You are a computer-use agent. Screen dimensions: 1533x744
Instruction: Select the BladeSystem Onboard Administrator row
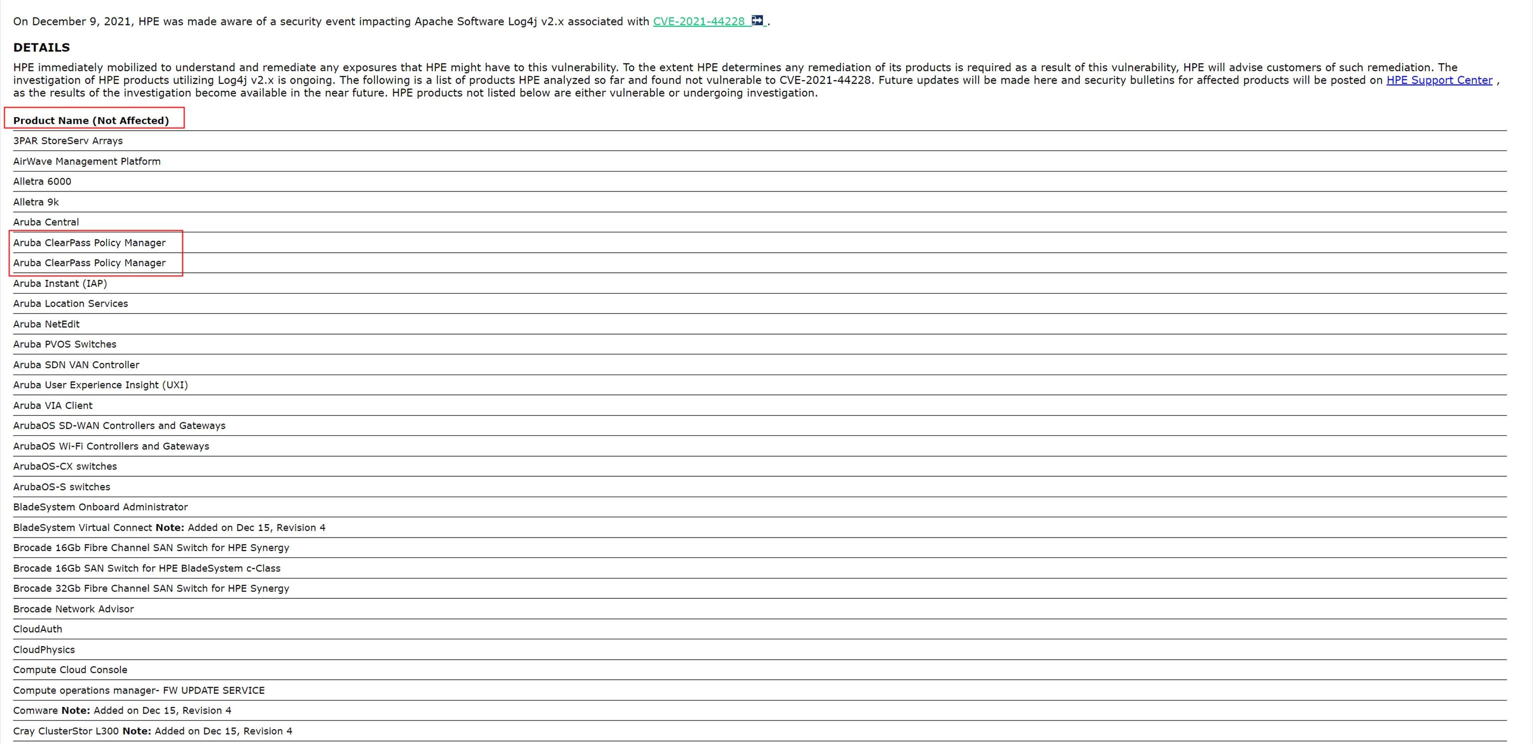coord(101,507)
